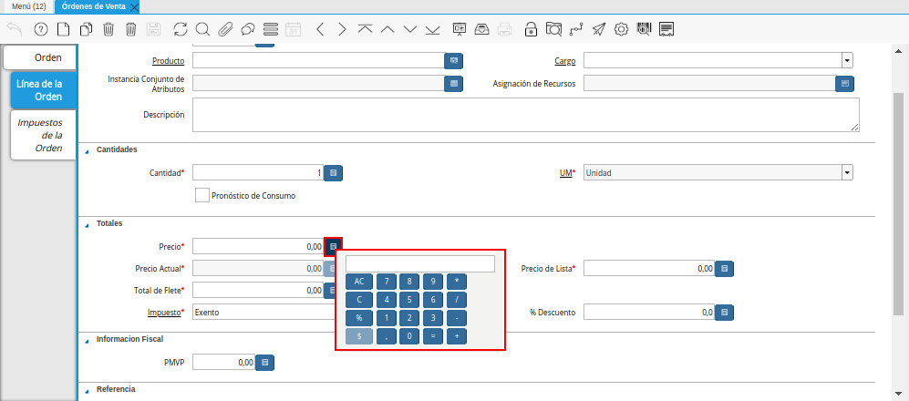Open the Orden side tab
This screenshot has height=401, width=909.
pyautogui.click(x=40, y=57)
